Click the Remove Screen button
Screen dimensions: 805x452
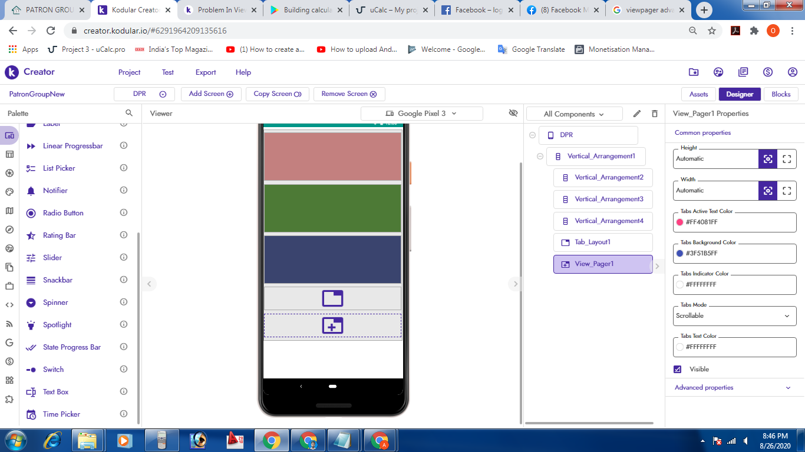point(349,94)
